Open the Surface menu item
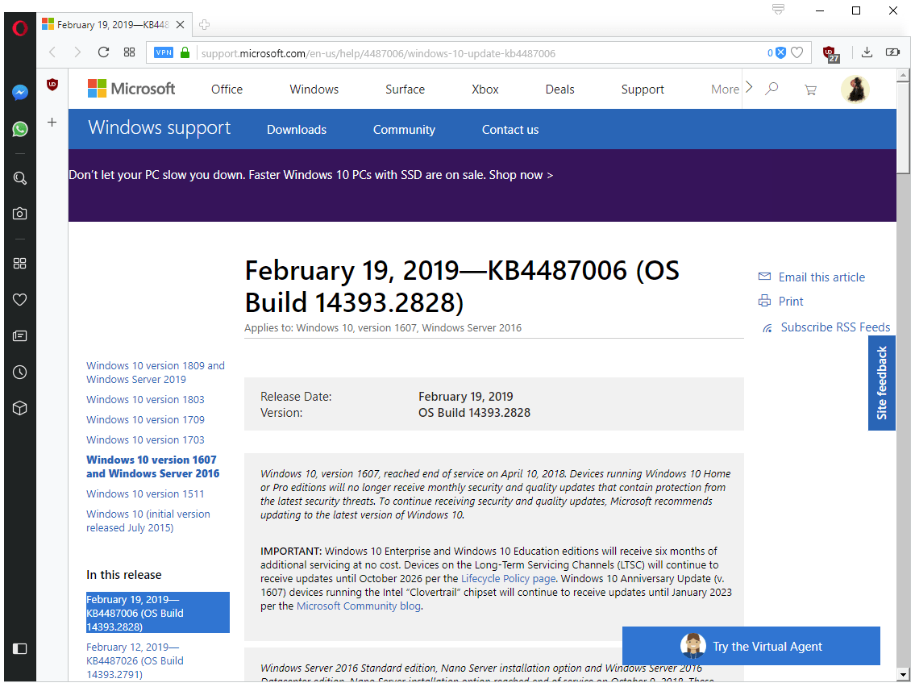This screenshot has height=687, width=915. 405,90
